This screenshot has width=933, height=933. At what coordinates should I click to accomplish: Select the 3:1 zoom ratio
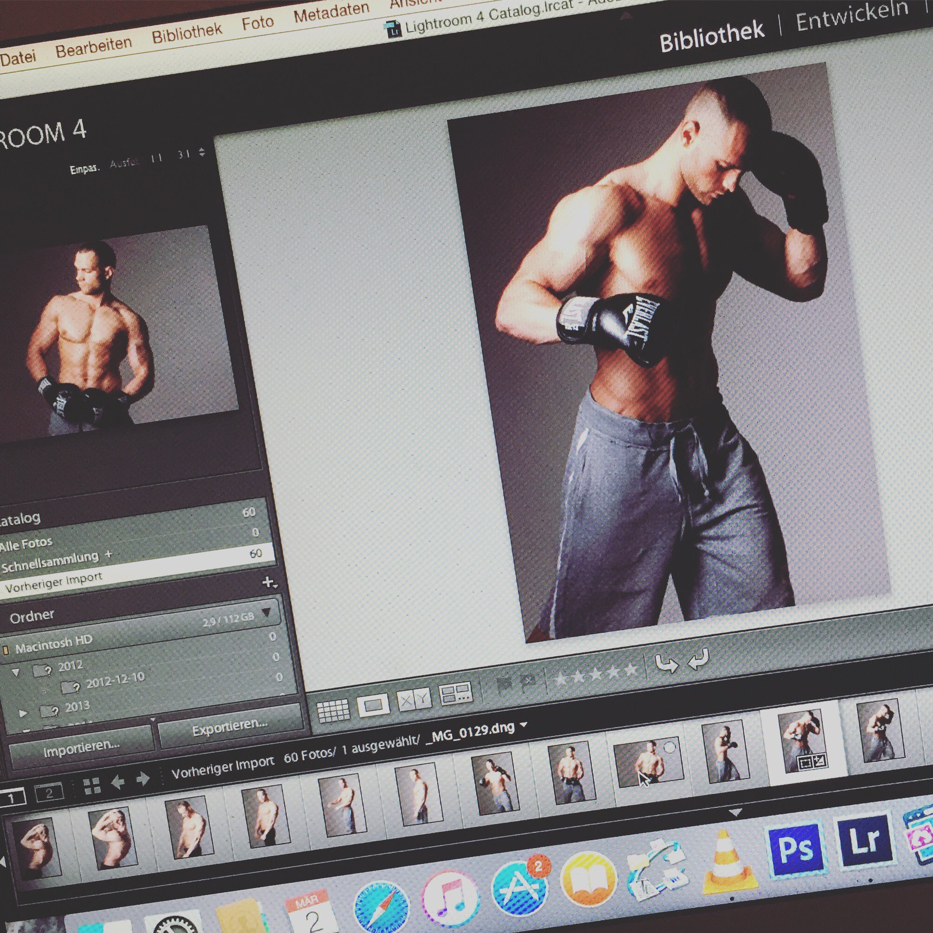pos(184,154)
